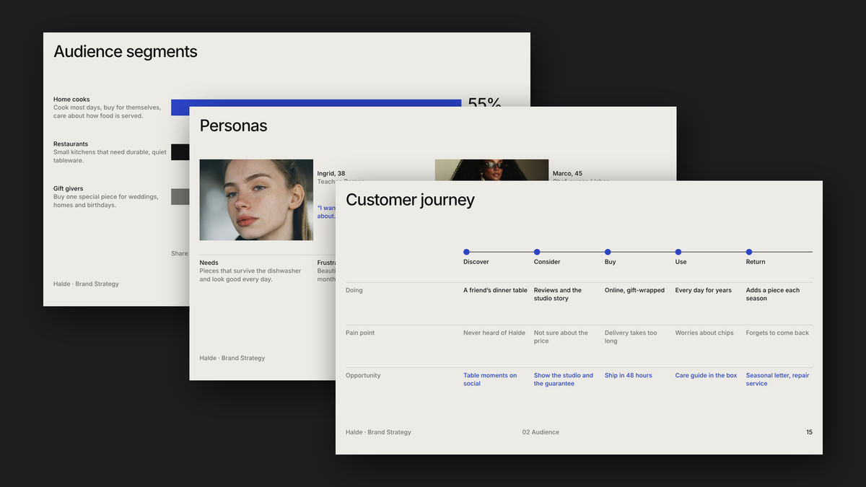
Task: Click the "Needs" heading under Ingrid's photo
Action: 209,263
